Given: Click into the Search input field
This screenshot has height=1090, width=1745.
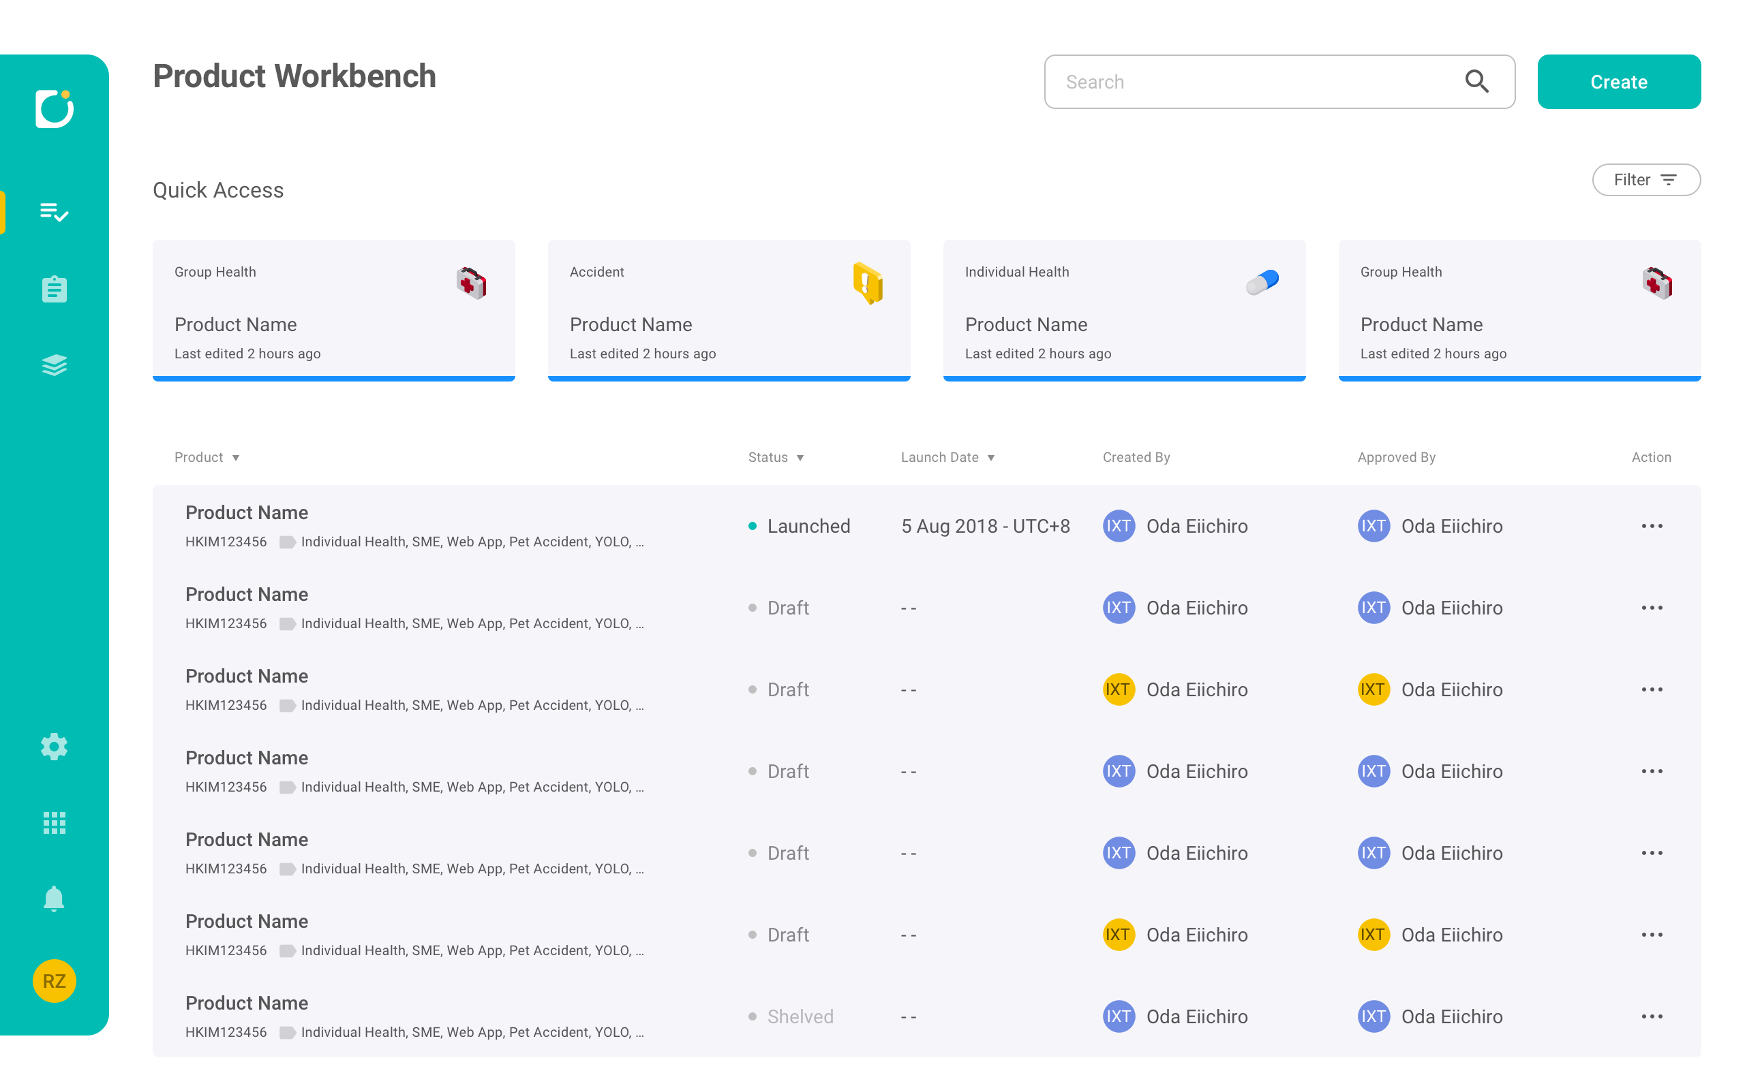Looking at the screenshot, I should tap(1255, 82).
